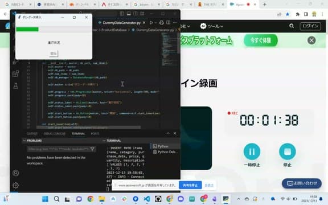This screenshot has height=205, width=328.
Task: Go back using the browser back arrow
Action: [x=6, y=14]
